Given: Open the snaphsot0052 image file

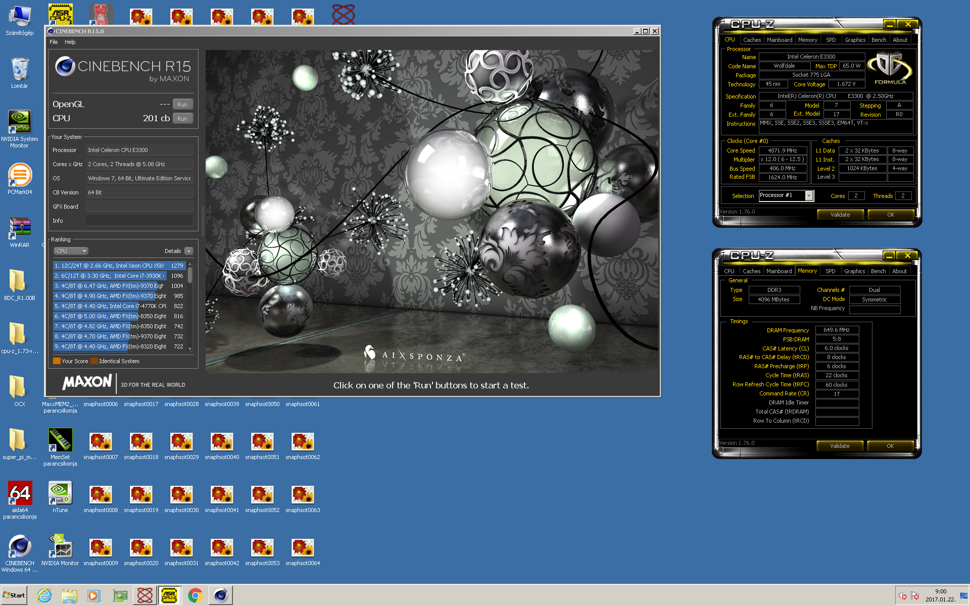Looking at the screenshot, I should (x=262, y=498).
